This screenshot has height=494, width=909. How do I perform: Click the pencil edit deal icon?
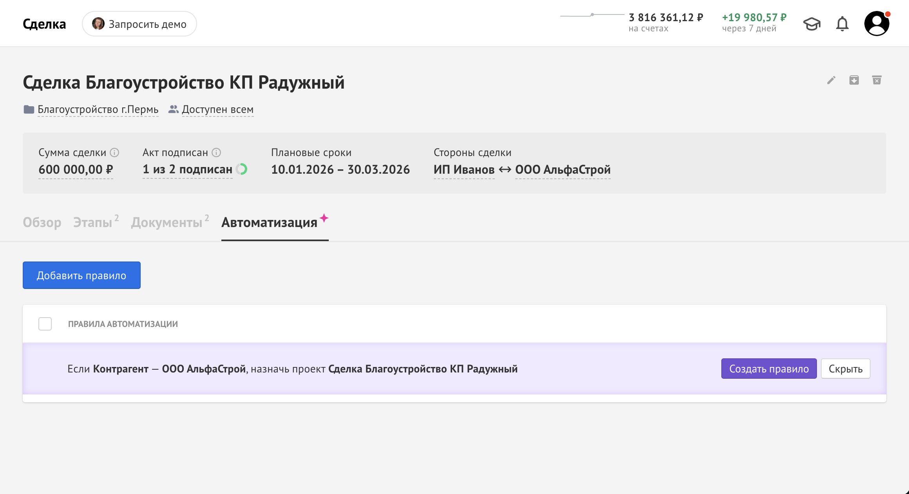831,80
